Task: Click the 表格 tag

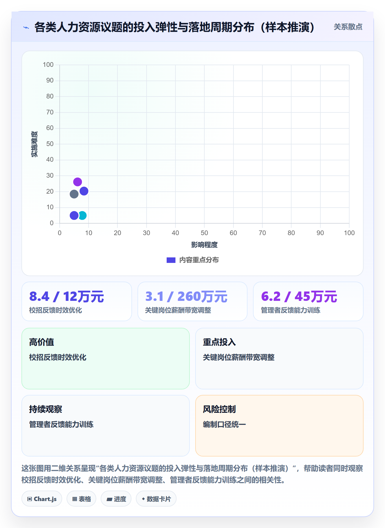Action: click(x=81, y=499)
